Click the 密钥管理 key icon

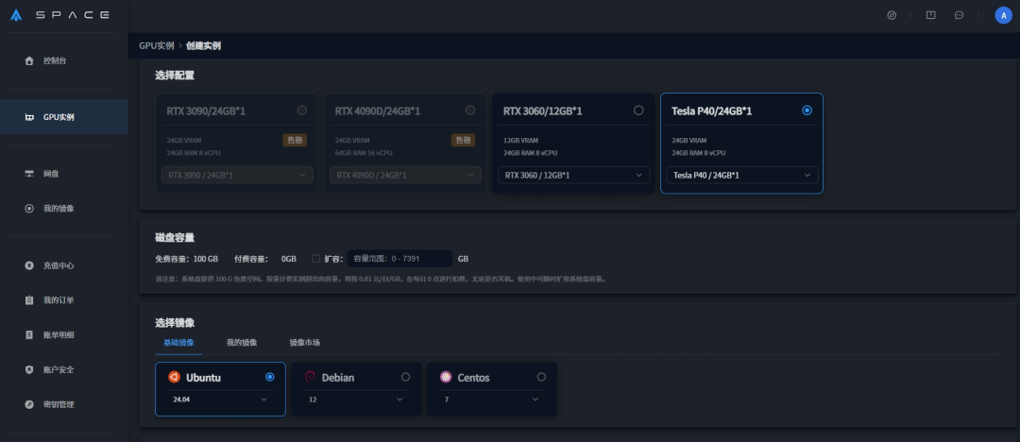click(28, 404)
